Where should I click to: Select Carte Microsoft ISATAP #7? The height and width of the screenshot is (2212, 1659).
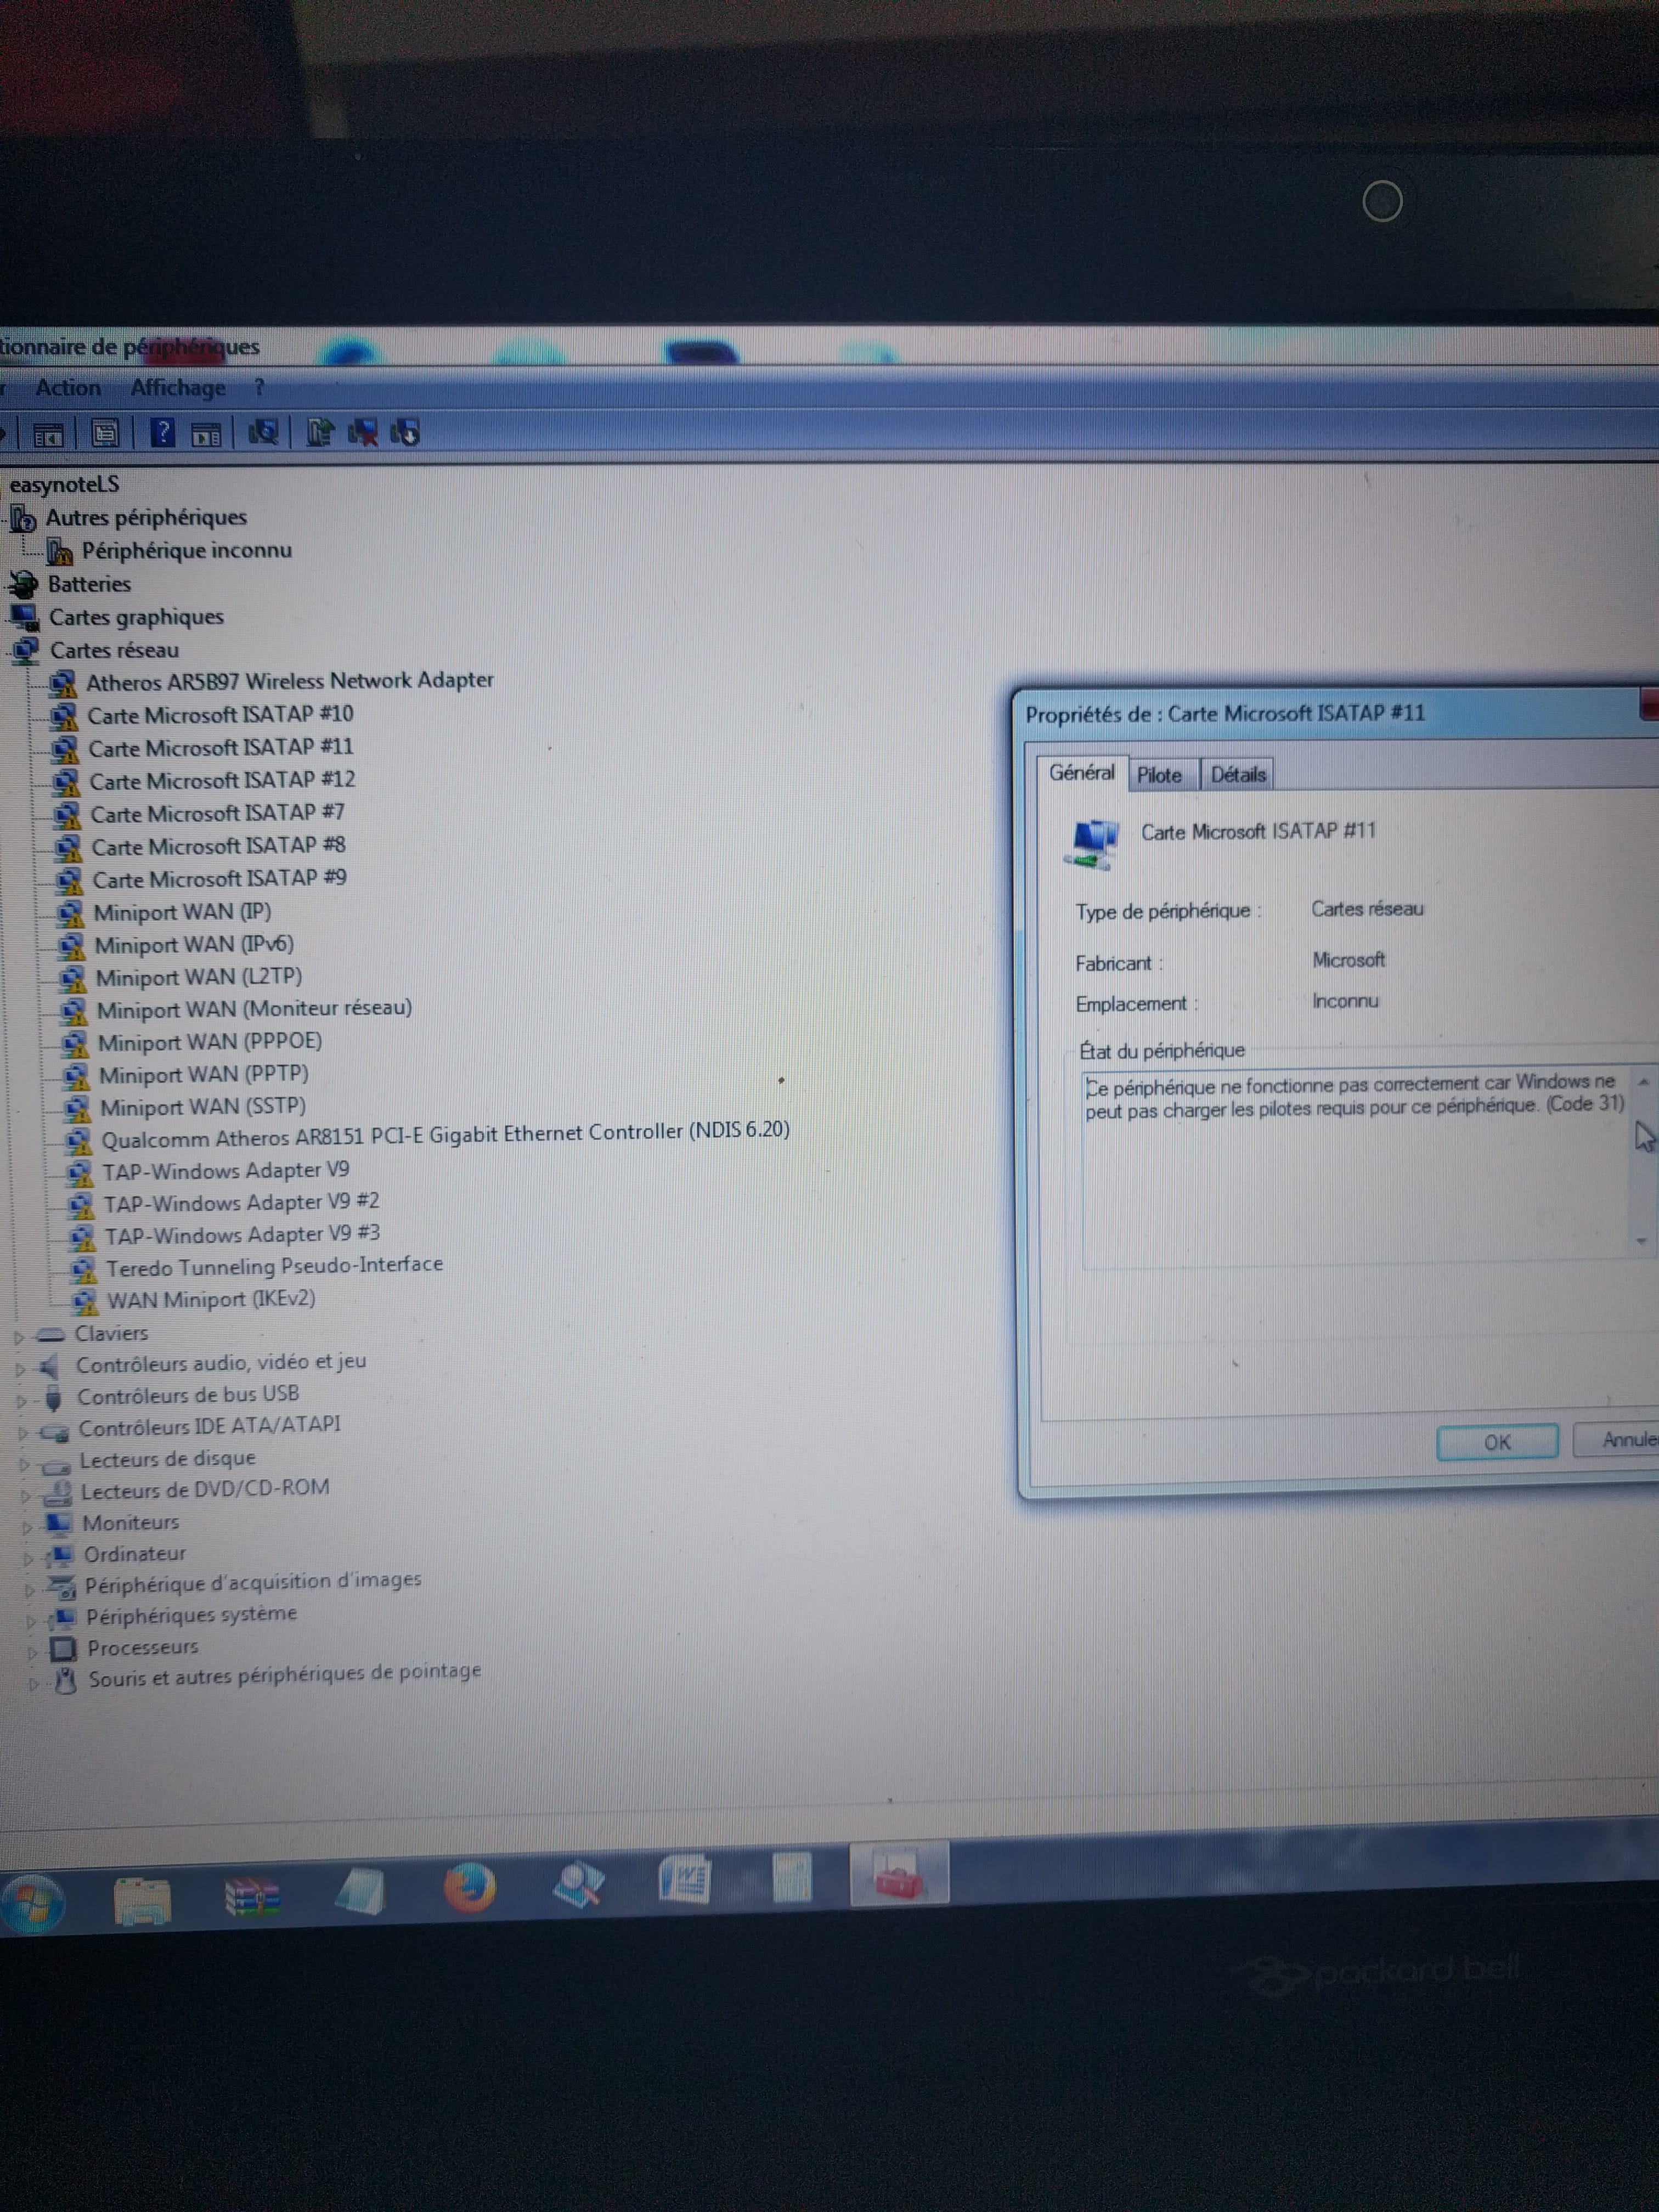pos(217,813)
